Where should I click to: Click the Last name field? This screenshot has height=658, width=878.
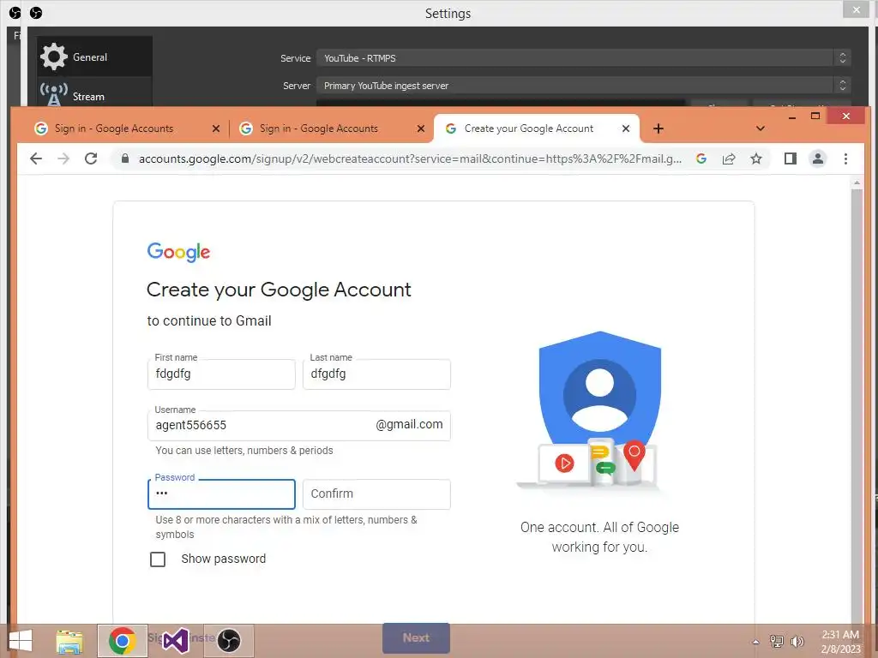376,374
